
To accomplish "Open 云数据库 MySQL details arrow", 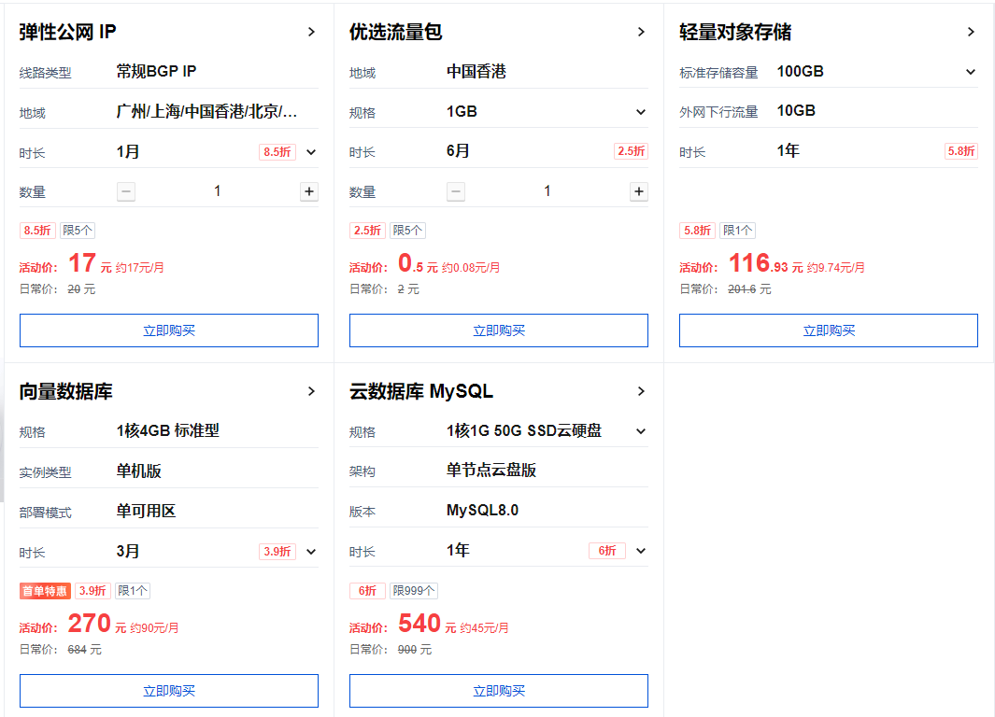I will click(x=641, y=391).
